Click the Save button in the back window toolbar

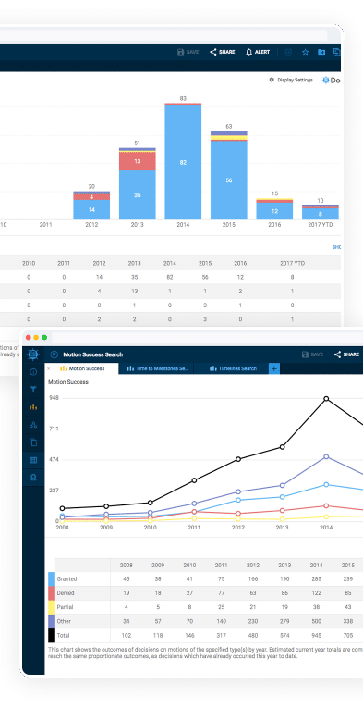click(x=188, y=52)
